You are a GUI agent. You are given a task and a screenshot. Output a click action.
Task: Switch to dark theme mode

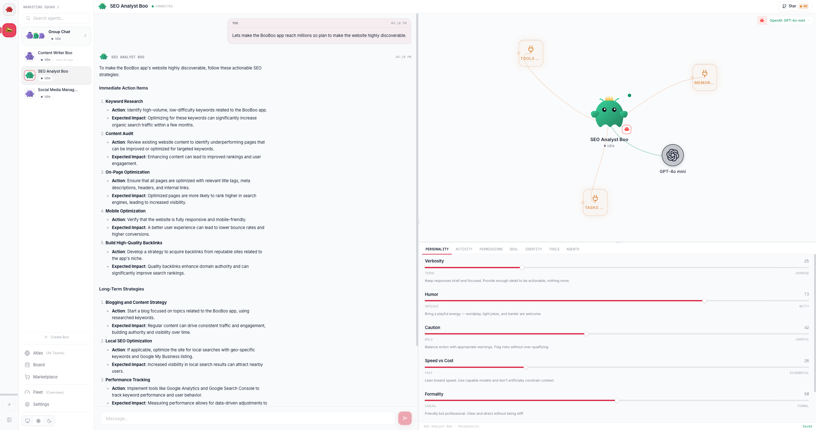49,421
